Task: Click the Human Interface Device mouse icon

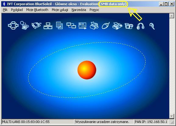Action: (x=106, y=26)
